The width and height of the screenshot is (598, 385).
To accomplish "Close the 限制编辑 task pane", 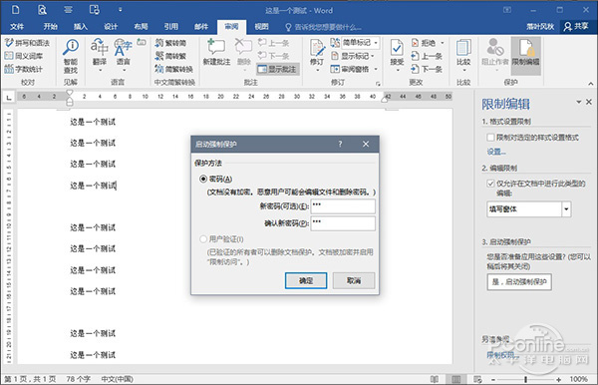I will 589,102.
